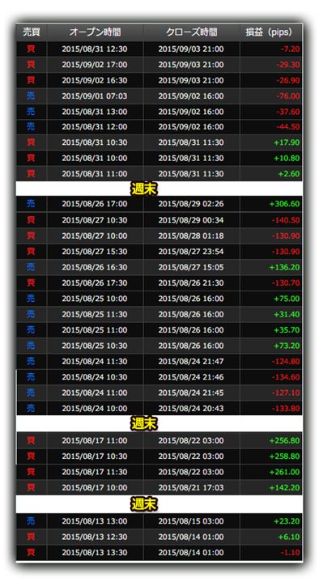Select the 売 icon for 2015/09/01 07:03 trade

pyautogui.click(x=31, y=96)
